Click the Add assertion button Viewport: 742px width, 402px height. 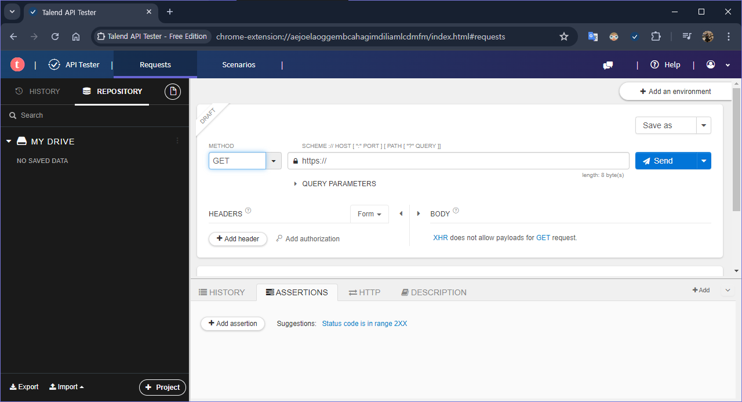point(232,324)
